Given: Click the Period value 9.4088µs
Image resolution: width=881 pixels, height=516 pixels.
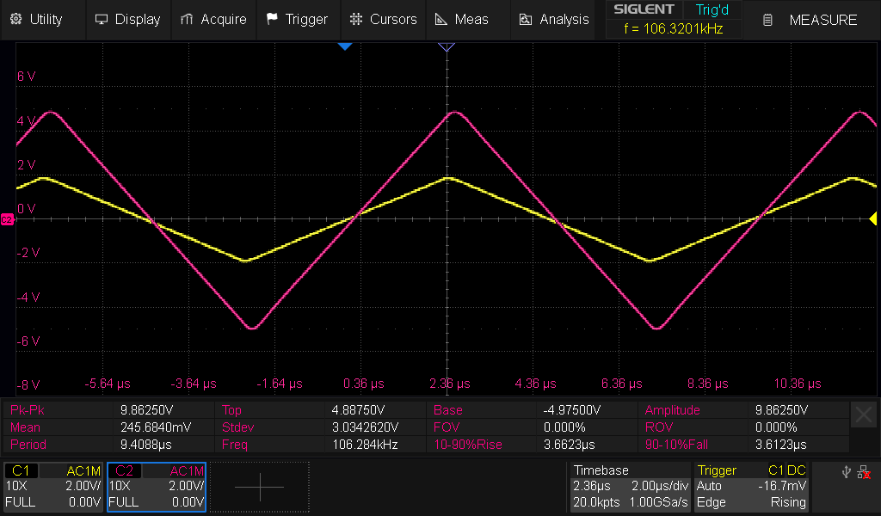Looking at the screenshot, I should tap(146, 445).
